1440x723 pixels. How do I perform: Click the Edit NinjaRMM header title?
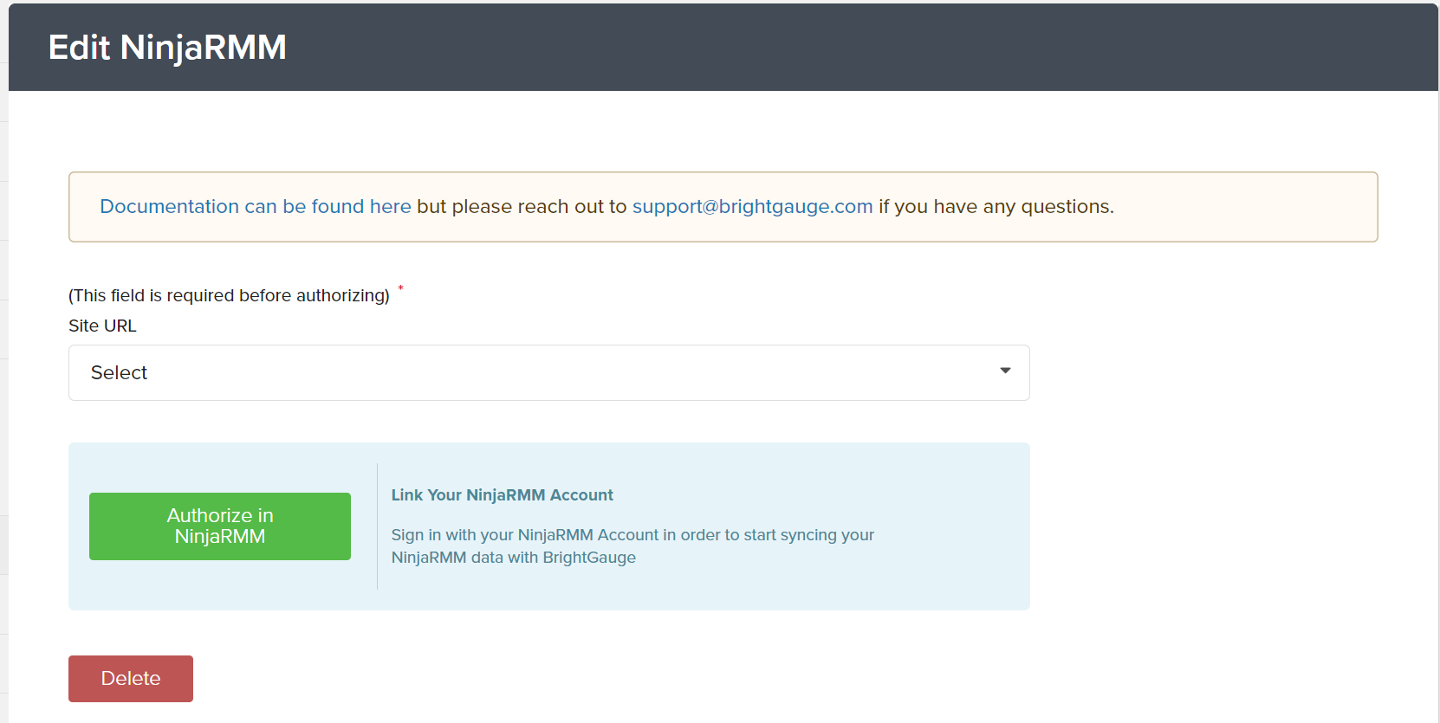[167, 48]
